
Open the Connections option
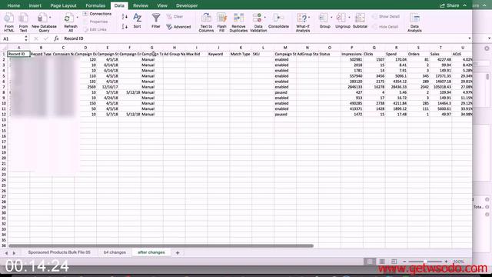point(98,14)
